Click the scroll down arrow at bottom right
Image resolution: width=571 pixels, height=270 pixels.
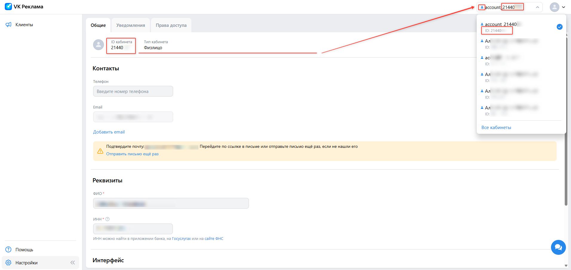click(566, 266)
